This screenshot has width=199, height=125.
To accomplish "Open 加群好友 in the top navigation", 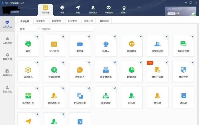I will [x=93, y=9].
